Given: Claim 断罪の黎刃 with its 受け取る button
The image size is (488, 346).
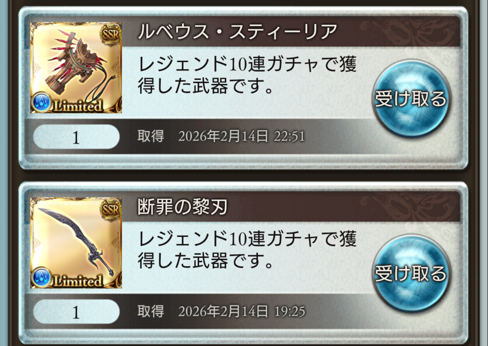Looking at the screenshot, I should pos(411,273).
